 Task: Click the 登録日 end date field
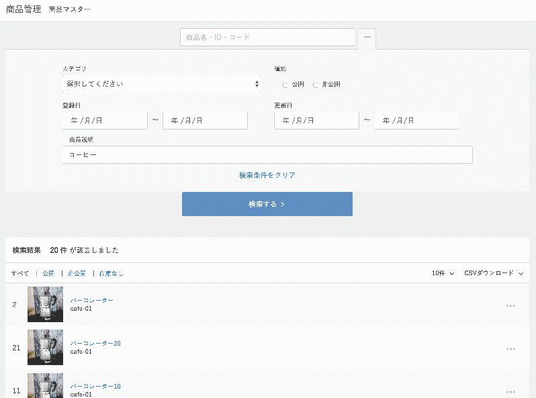[205, 121]
